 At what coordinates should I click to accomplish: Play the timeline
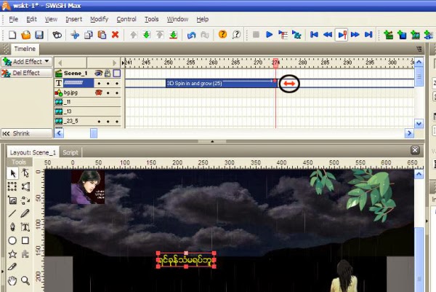point(283,34)
